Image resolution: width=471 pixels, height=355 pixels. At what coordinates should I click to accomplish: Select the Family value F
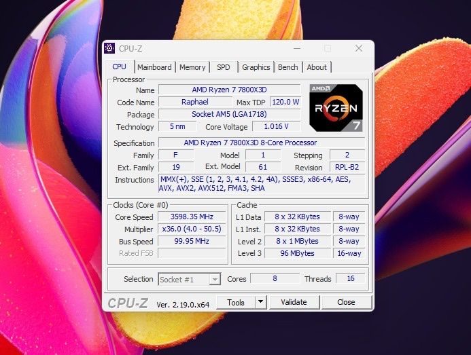coord(176,155)
